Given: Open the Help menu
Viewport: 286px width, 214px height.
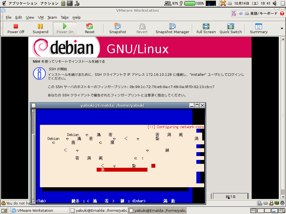Looking at the screenshot, I should click(77, 18).
